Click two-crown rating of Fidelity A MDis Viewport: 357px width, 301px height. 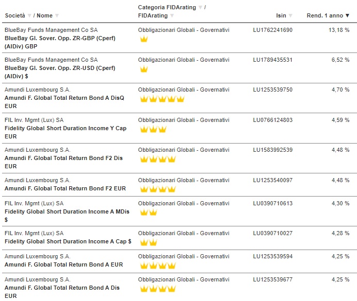point(149,212)
